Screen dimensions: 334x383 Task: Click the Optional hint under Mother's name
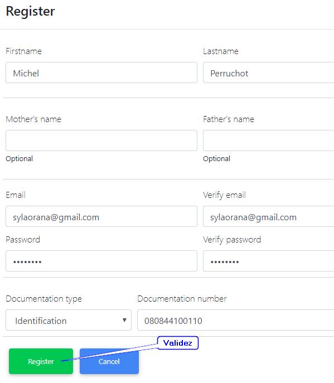tap(20, 159)
